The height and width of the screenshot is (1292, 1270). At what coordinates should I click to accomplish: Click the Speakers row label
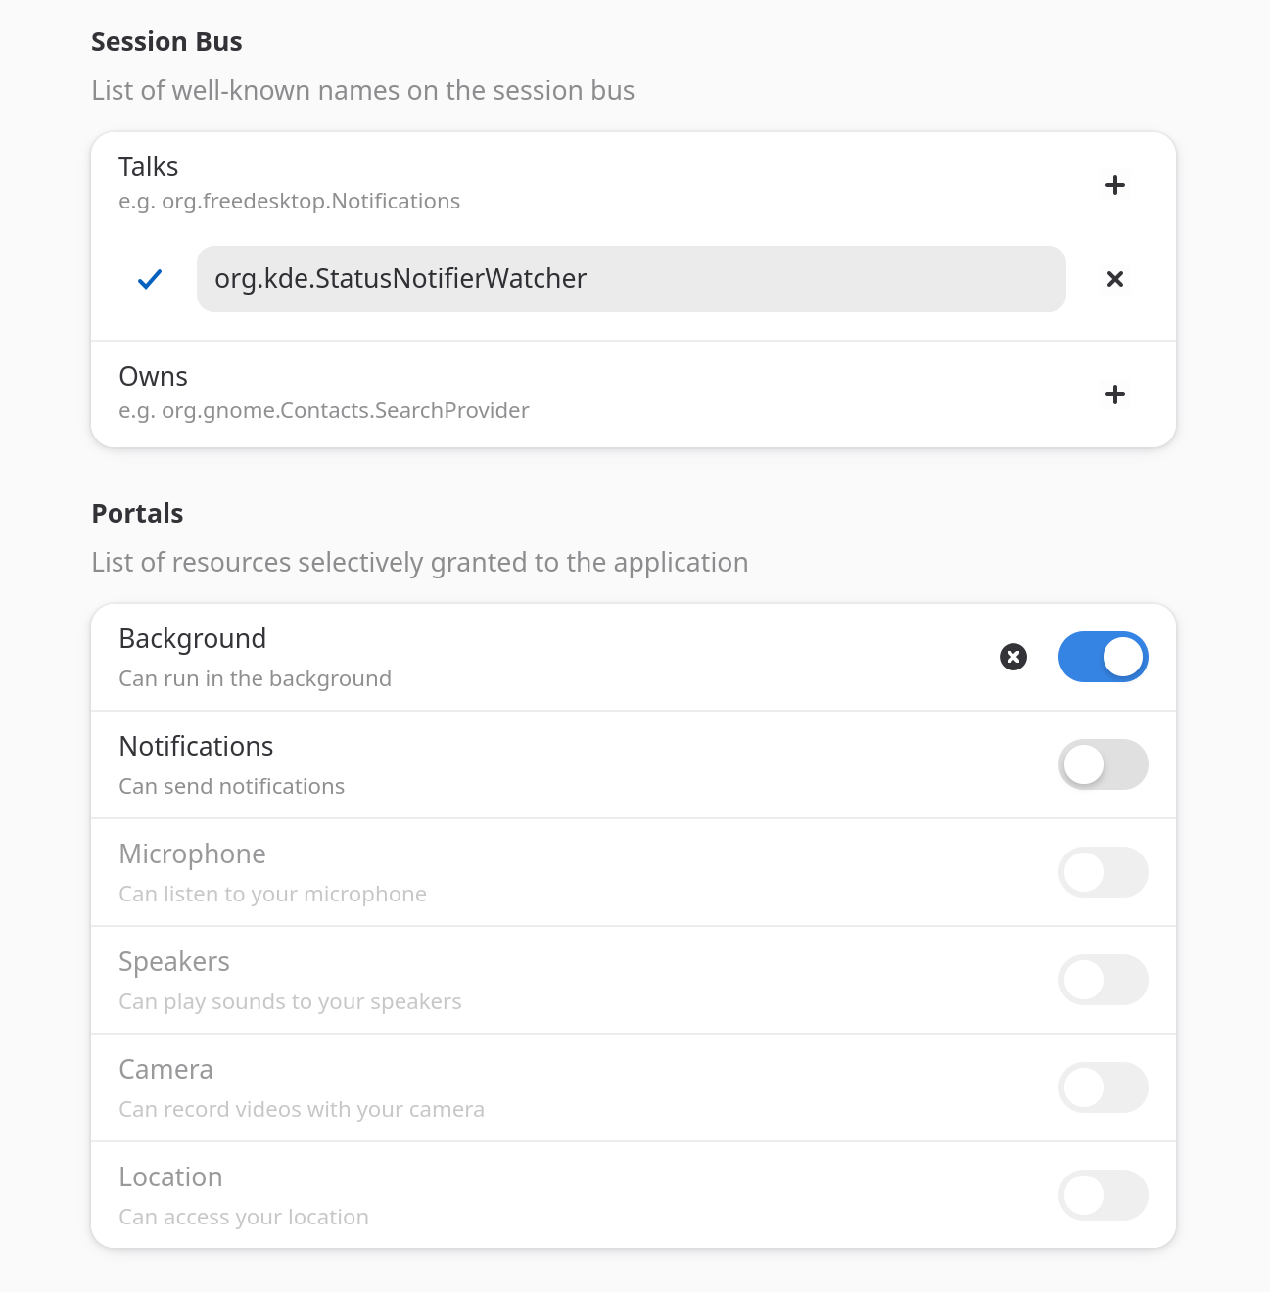174,962
